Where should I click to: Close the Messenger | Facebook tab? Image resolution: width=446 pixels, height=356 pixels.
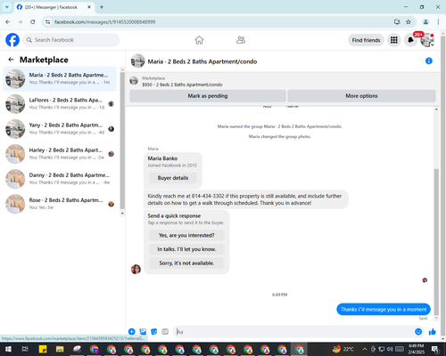click(89, 7)
